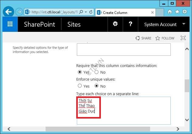Open the SharePoint settings gear menu

(115, 24)
